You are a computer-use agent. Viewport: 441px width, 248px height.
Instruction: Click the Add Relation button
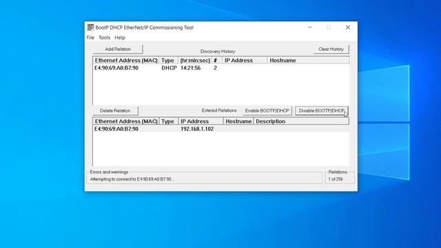[x=118, y=49]
